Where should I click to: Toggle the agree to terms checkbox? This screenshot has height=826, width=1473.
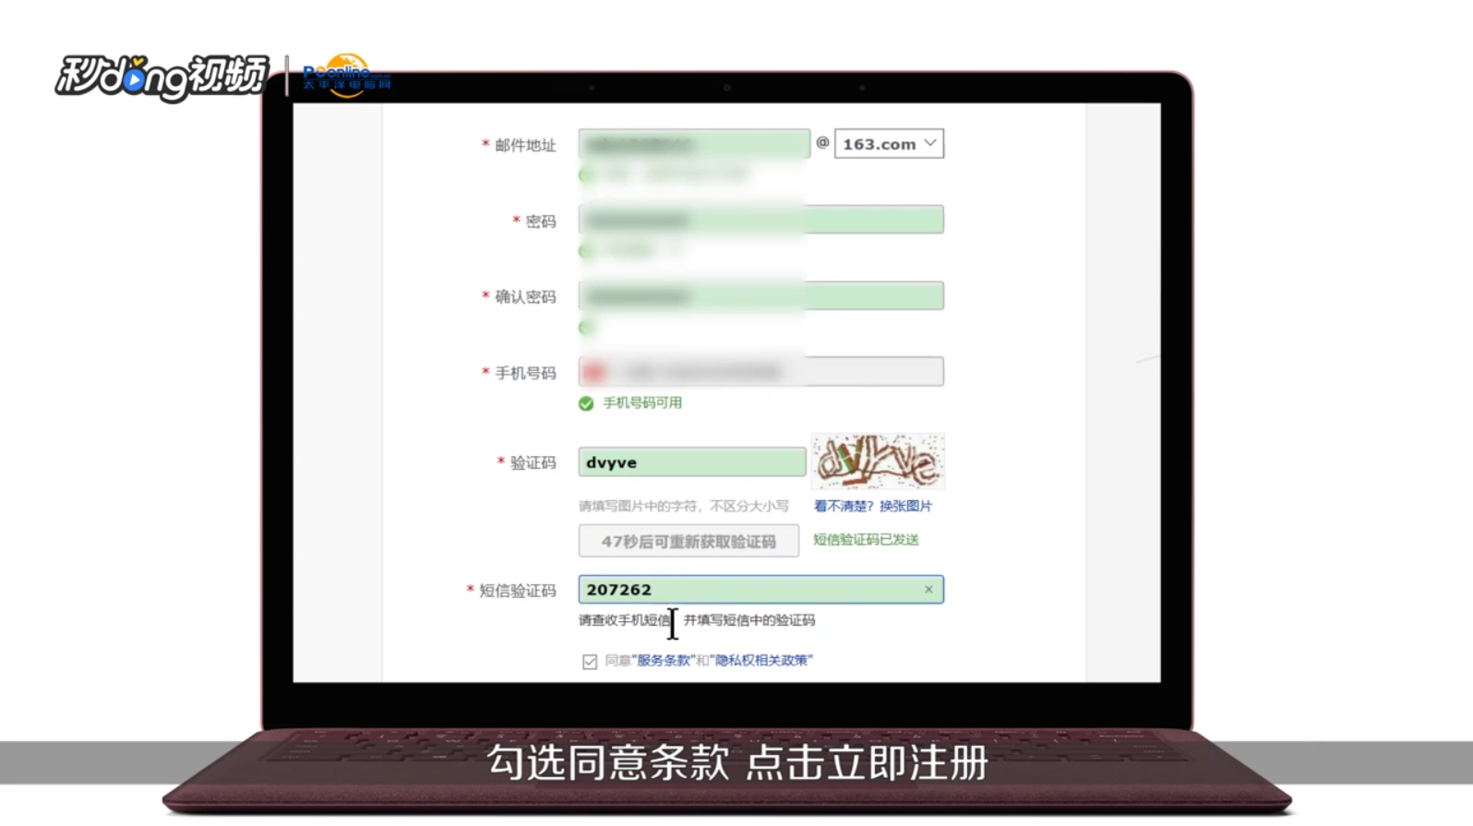click(590, 662)
